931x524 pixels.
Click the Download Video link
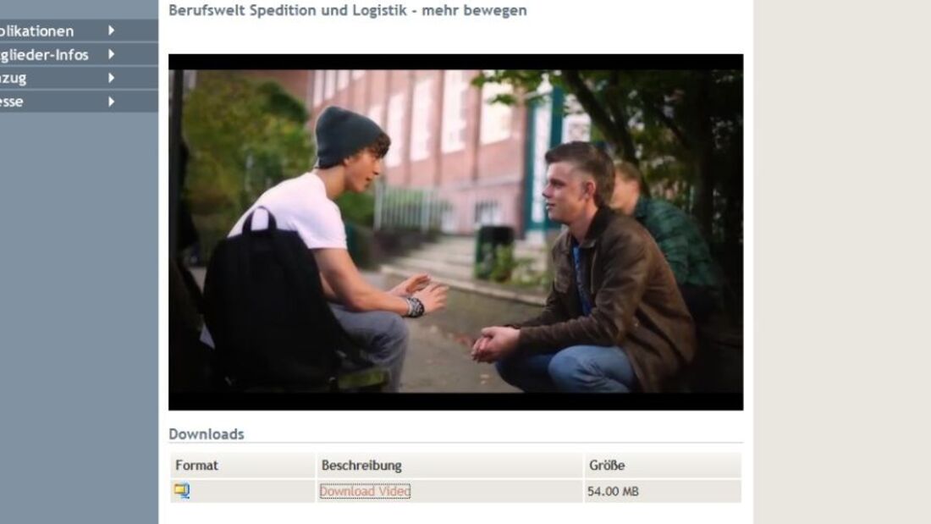(365, 491)
